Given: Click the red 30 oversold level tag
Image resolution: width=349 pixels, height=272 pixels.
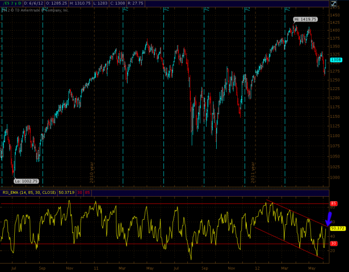Looking at the screenshot, I should [334, 244].
